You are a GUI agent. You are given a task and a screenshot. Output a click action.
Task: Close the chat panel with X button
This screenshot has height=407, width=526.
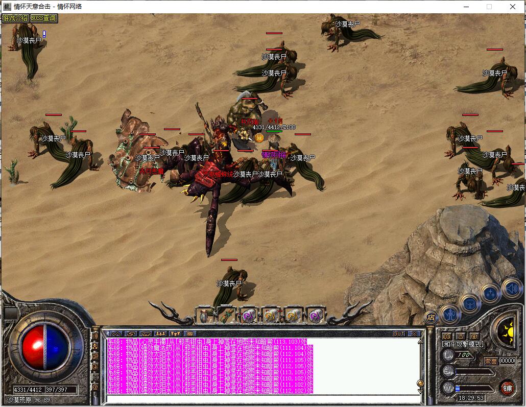tap(414, 334)
